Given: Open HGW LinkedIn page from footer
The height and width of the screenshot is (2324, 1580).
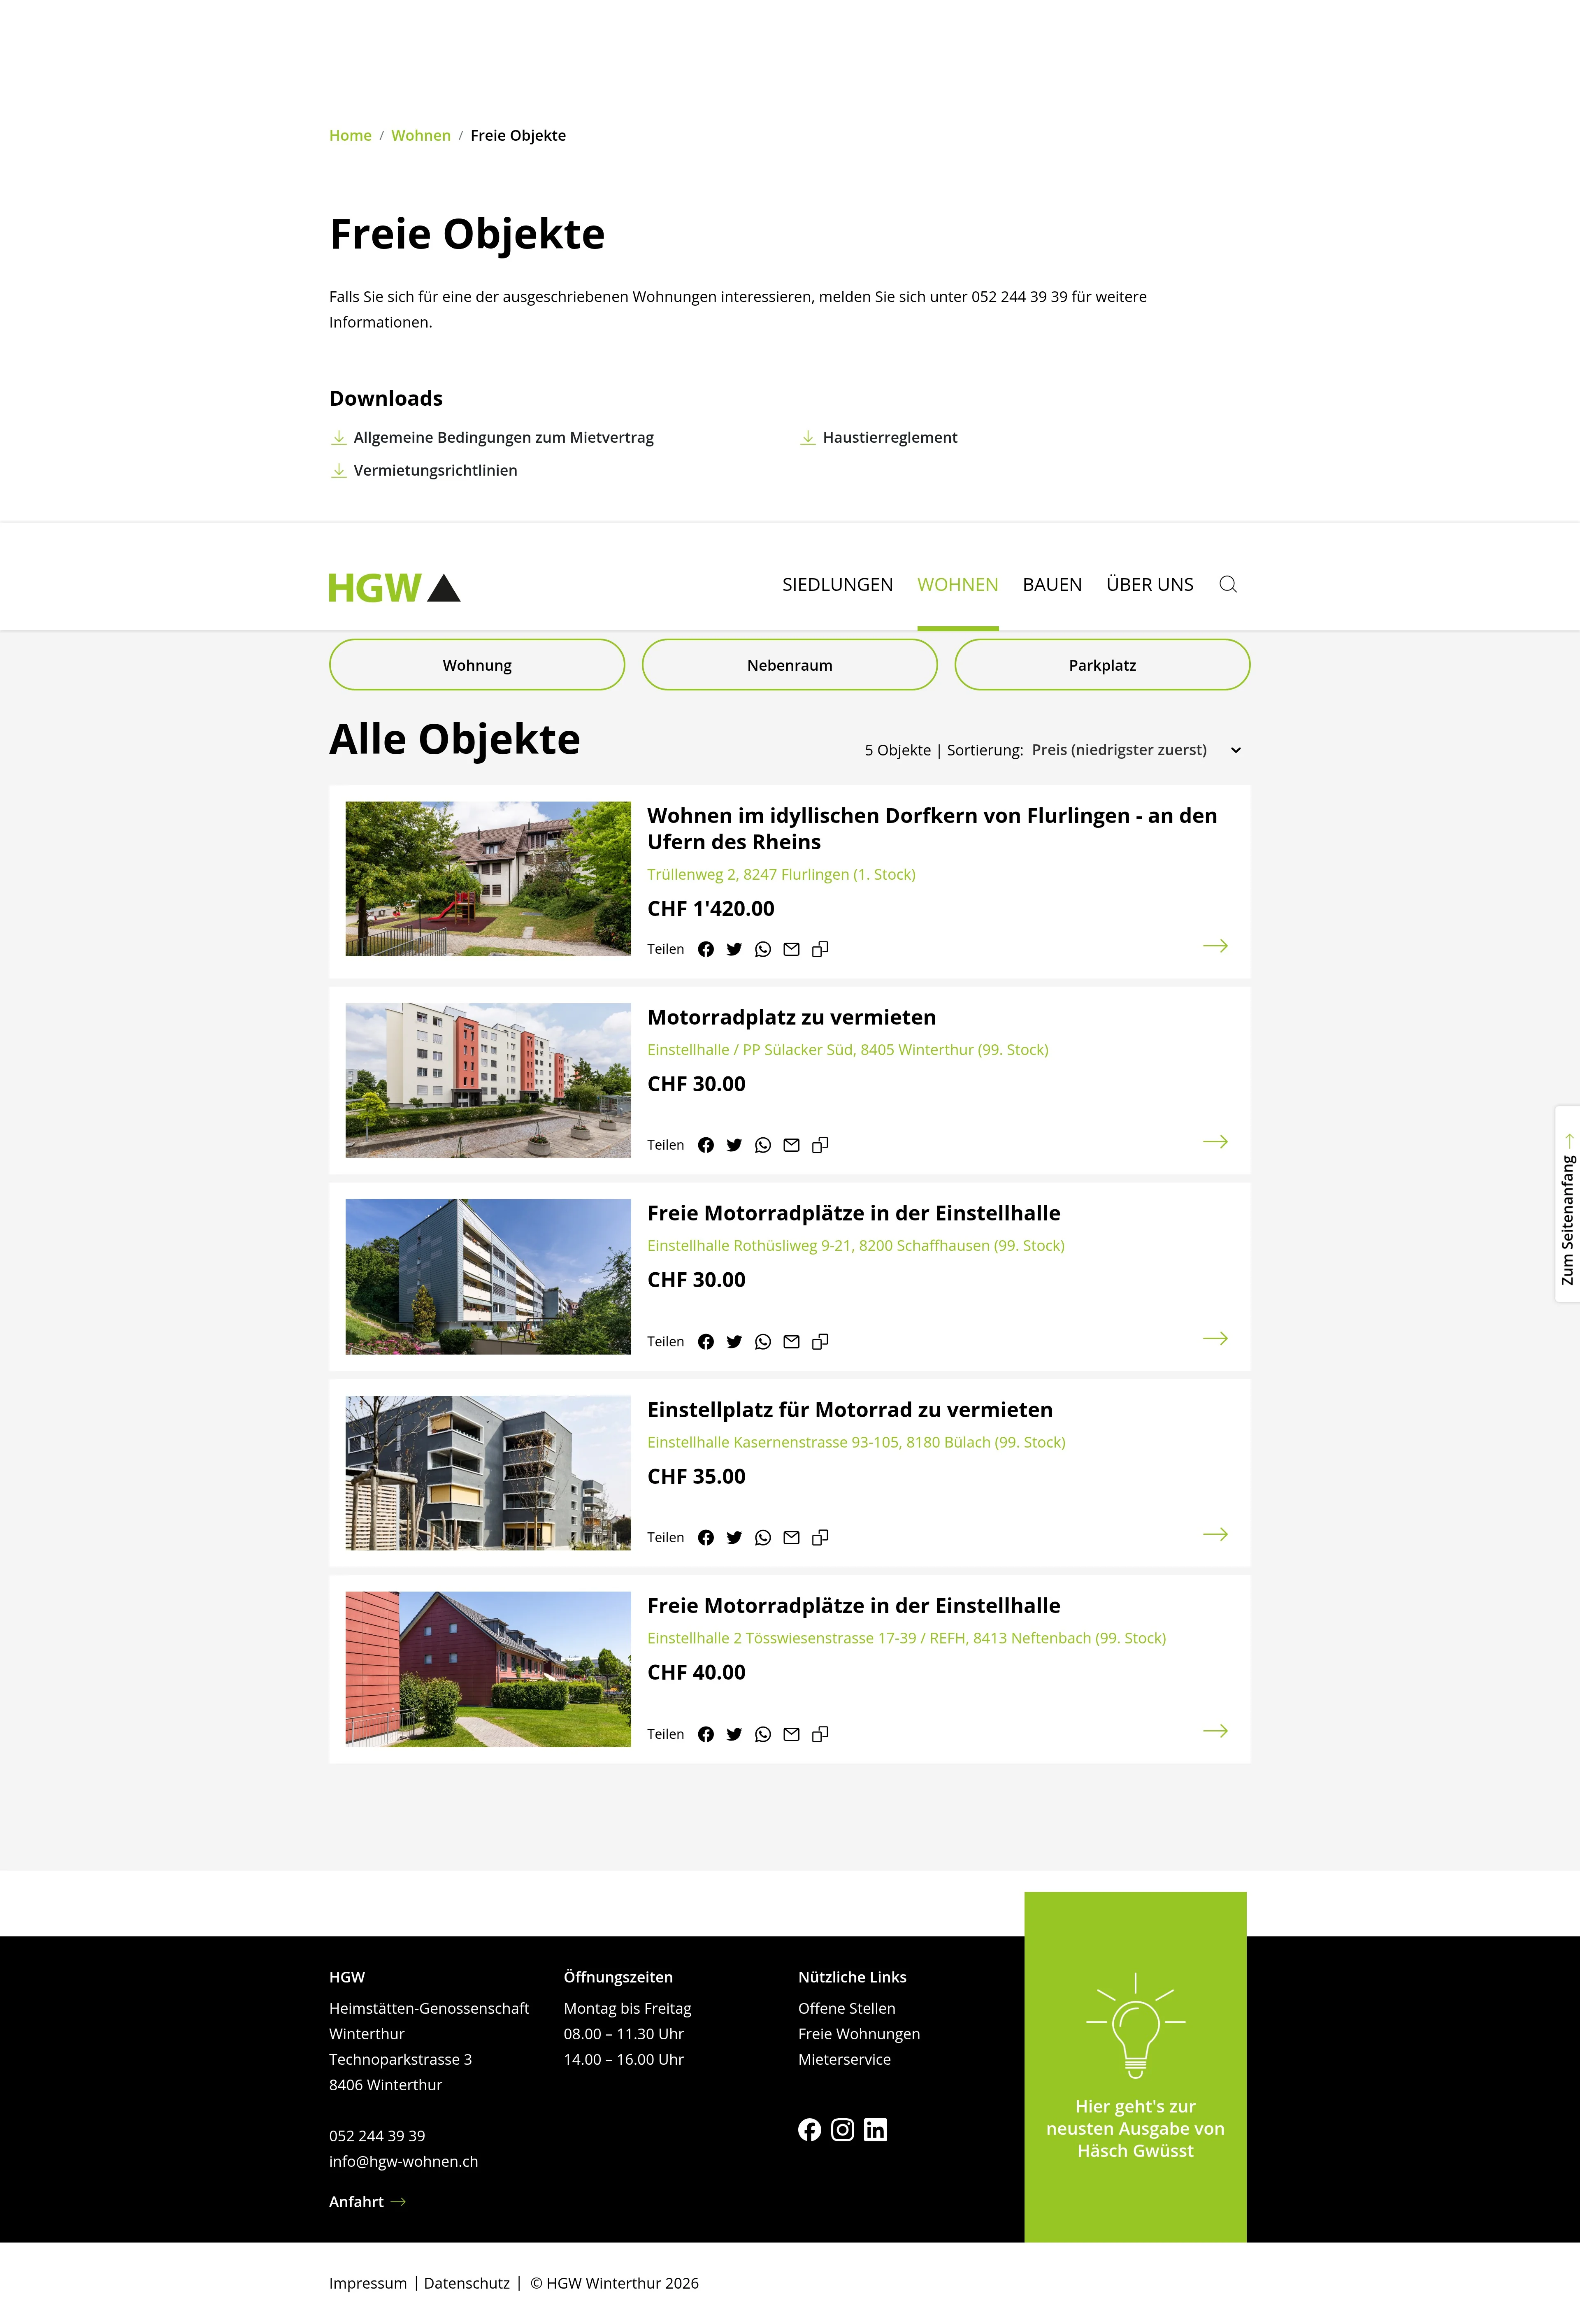Looking at the screenshot, I should pos(875,2130).
